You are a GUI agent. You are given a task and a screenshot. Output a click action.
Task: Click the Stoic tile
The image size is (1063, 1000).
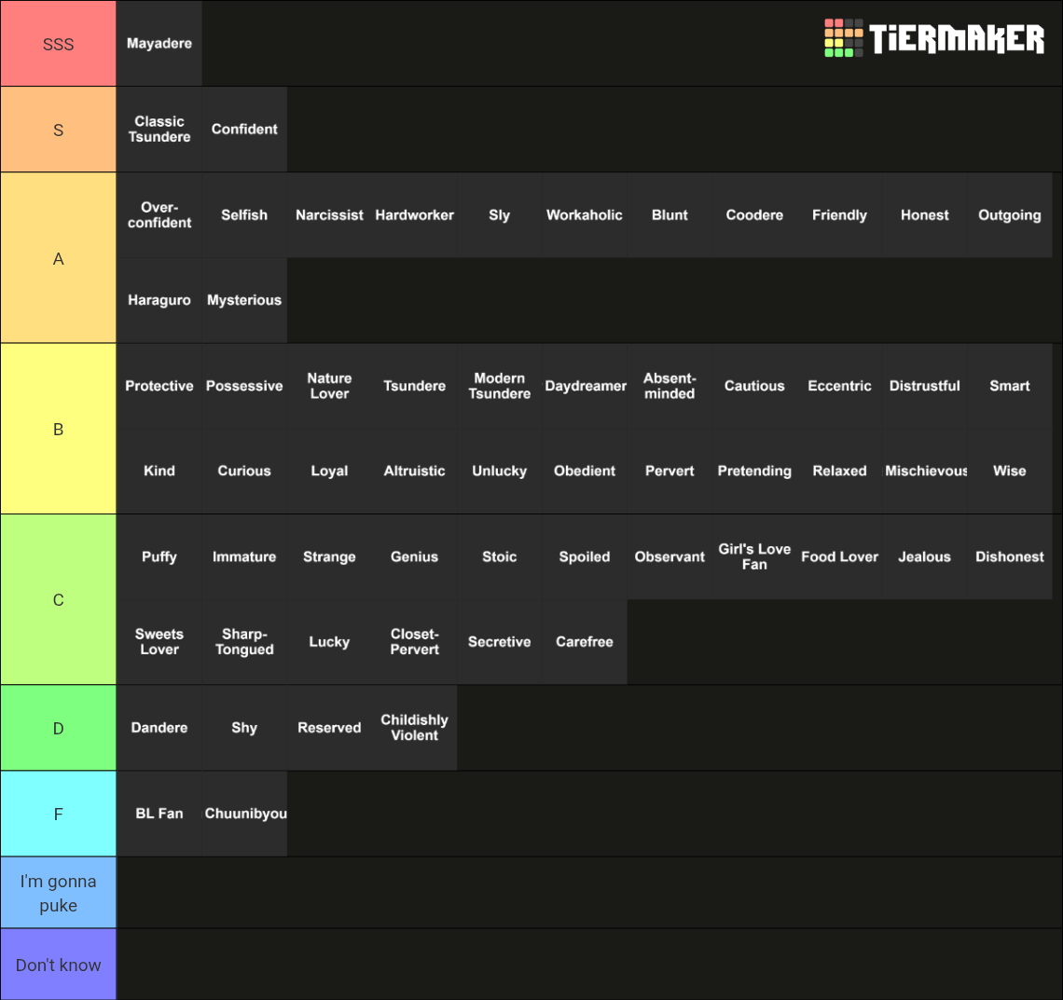(500, 556)
